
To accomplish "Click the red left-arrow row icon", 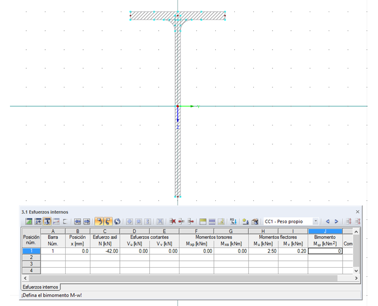I will (x=181, y=221).
